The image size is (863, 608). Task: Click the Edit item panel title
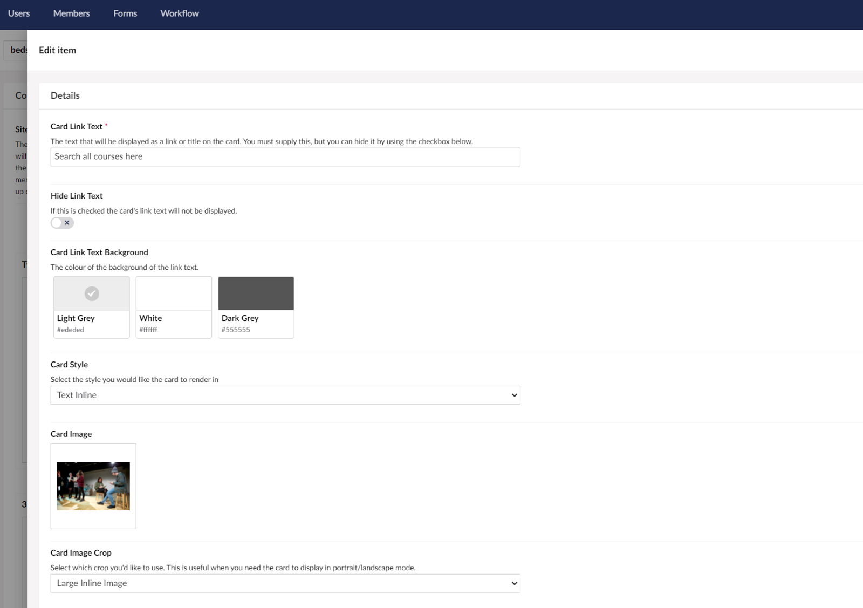pos(58,50)
